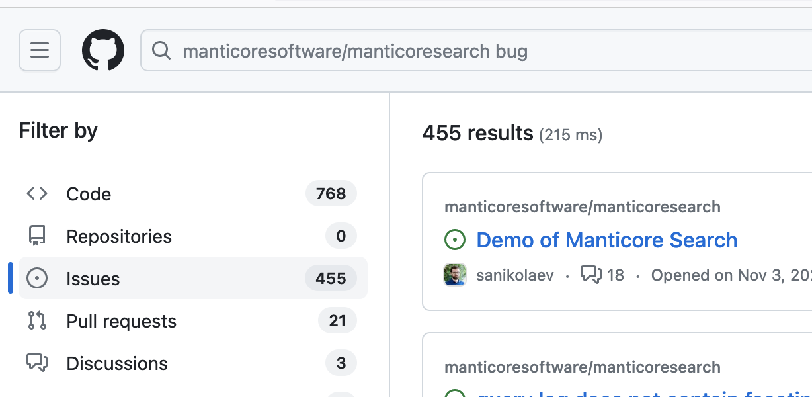This screenshot has height=397, width=812.
Task: Open repo link above Demo of Manticore Search
Action: pos(583,207)
